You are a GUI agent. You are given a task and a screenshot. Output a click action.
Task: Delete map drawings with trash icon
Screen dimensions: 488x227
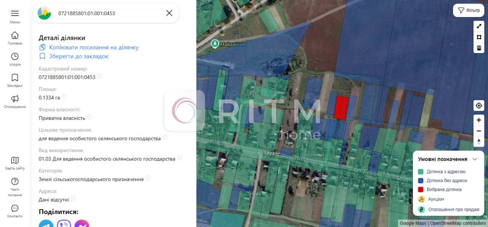(479, 48)
